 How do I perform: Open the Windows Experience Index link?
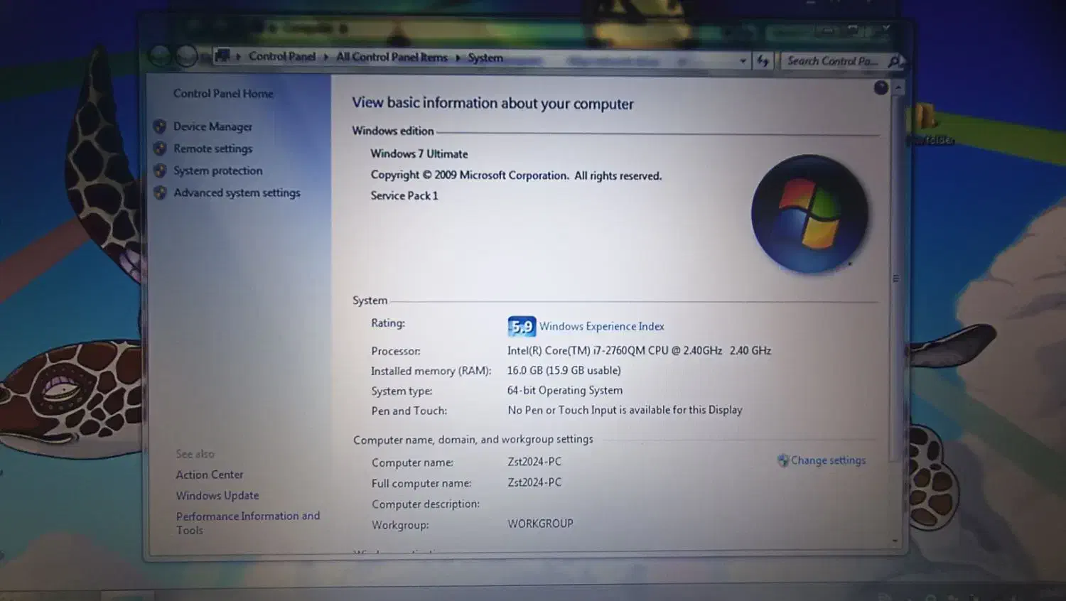[601, 326]
